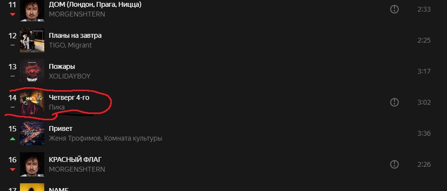Open artist TIGO, Migrant link
Screen dimensions: 447x191
70,45
